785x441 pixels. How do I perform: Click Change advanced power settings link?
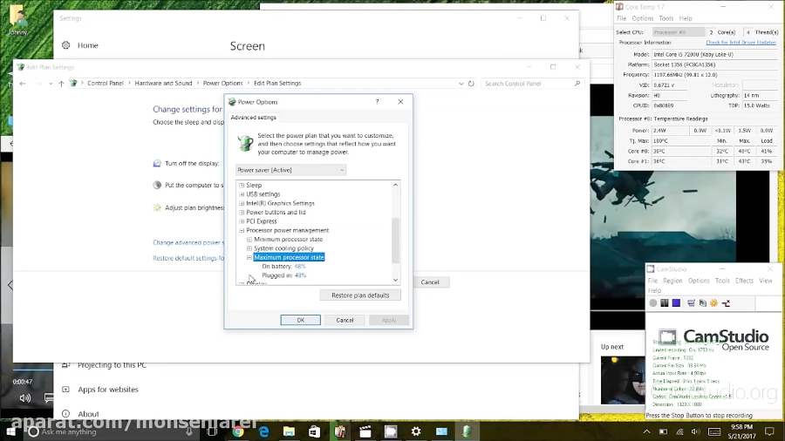point(188,242)
